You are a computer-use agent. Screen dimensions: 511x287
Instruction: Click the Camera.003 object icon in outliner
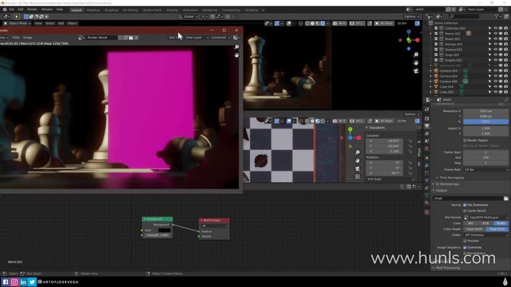[435, 71]
